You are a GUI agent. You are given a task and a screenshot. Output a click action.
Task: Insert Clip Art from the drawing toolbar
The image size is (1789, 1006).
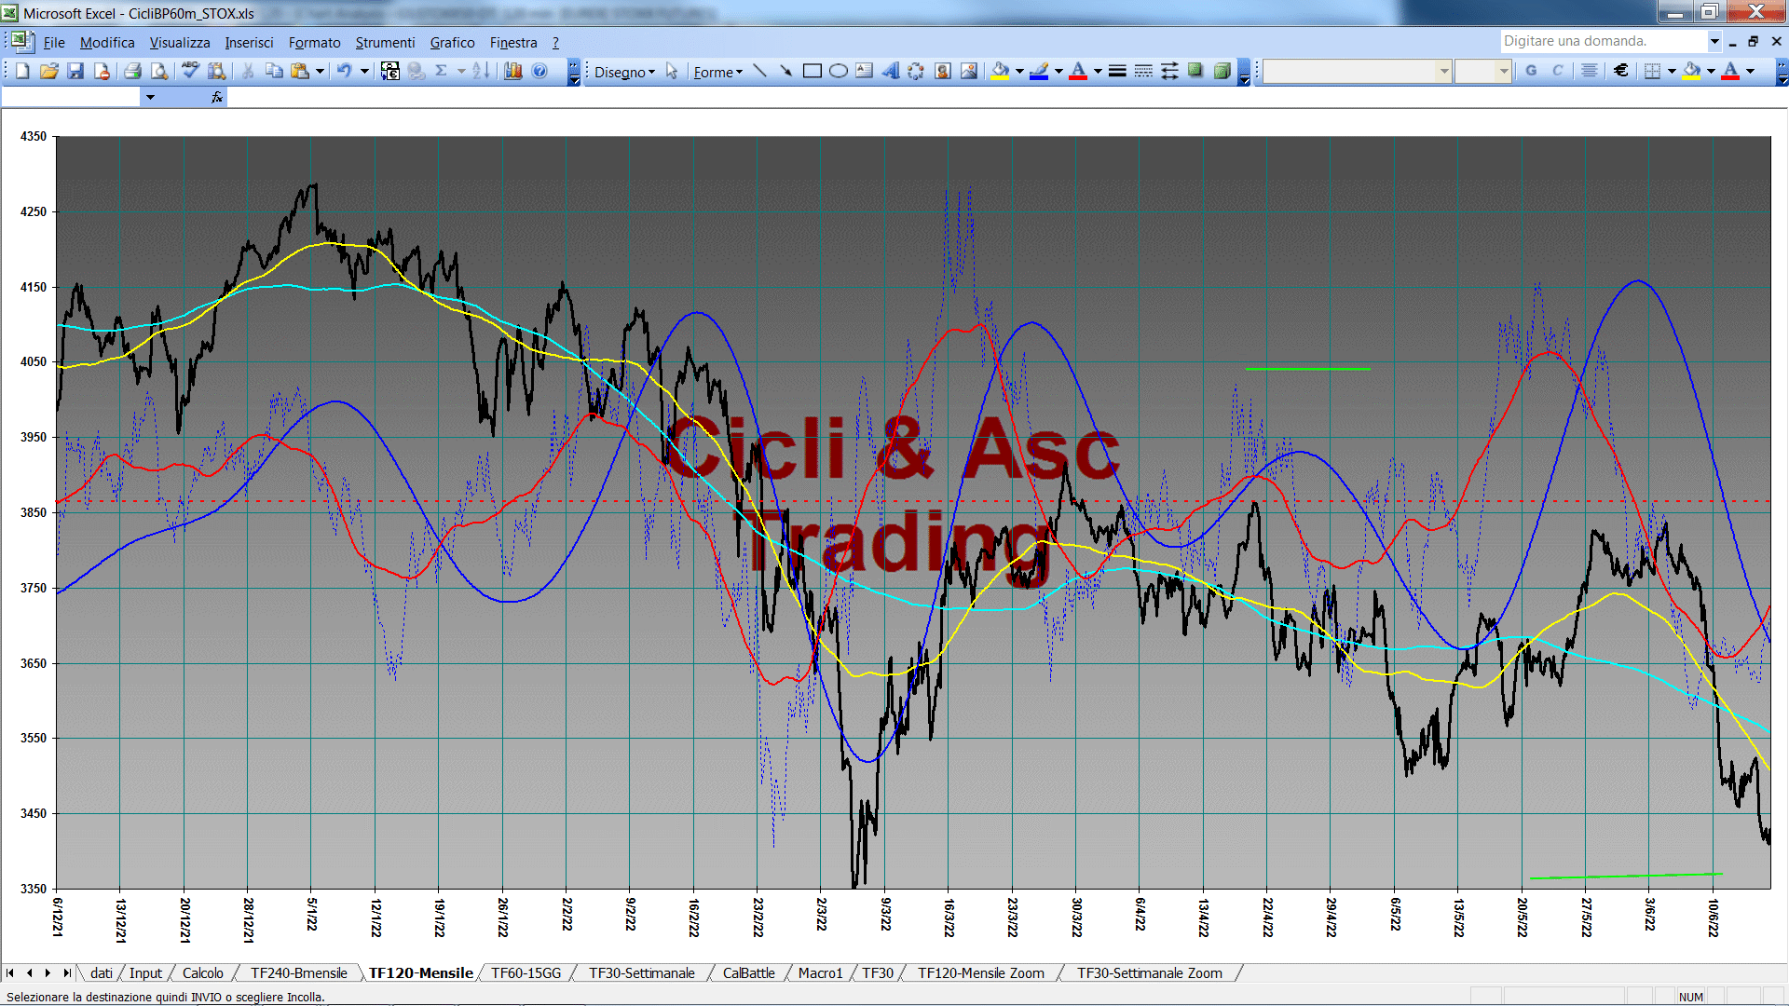tap(943, 71)
